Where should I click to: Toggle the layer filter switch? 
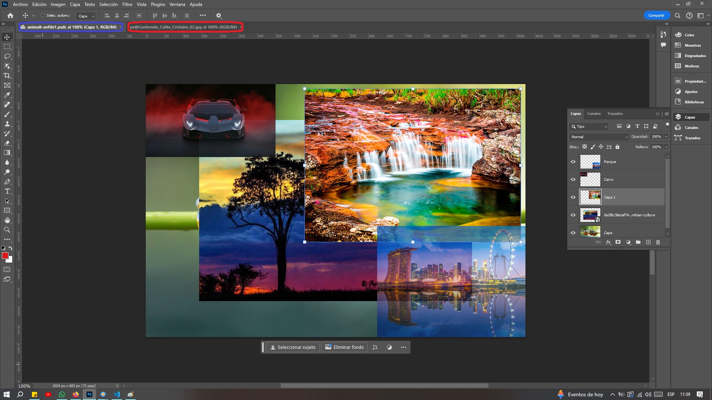(x=667, y=125)
